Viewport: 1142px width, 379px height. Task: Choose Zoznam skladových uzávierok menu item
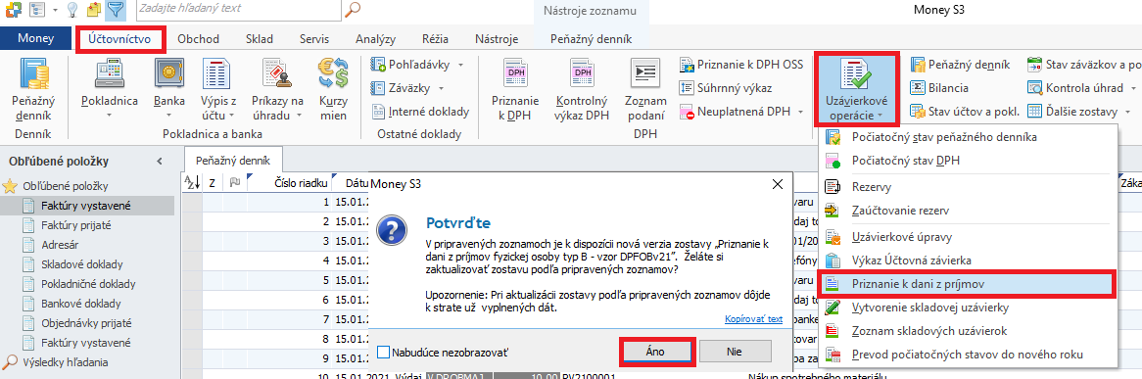pos(969,331)
